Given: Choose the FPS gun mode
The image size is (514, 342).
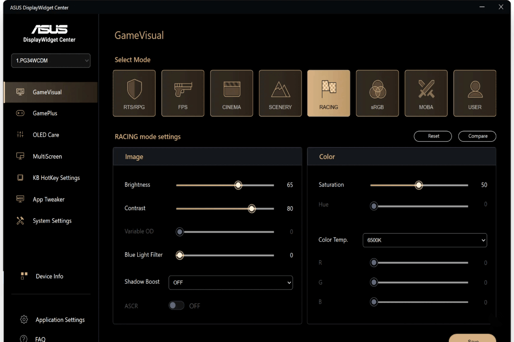Looking at the screenshot, I should coord(182,93).
